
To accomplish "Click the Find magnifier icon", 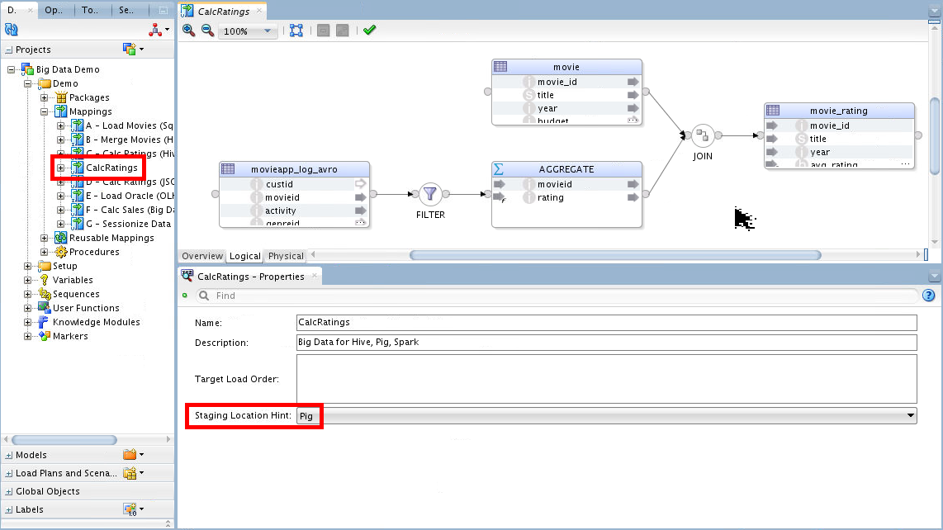I will tap(204, 296).
